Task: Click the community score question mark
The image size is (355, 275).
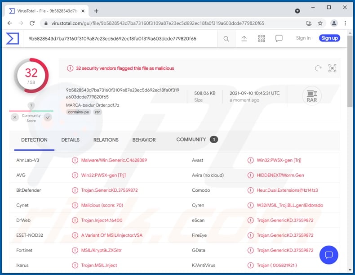Action: pos(31,106)
